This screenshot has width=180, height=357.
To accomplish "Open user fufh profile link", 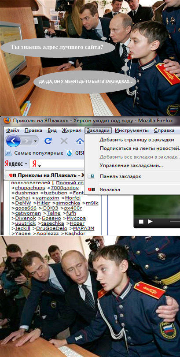I will coord(71,213).
